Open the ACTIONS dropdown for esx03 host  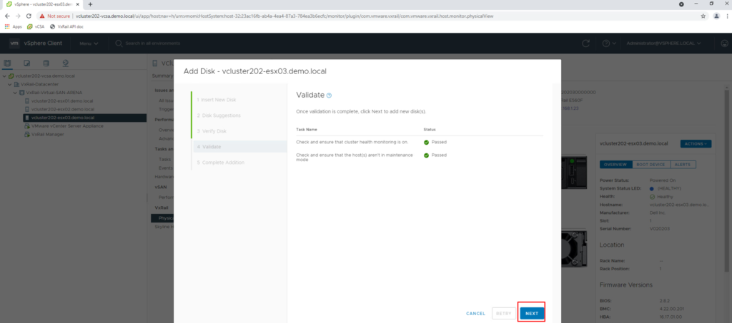click(696, 144)
